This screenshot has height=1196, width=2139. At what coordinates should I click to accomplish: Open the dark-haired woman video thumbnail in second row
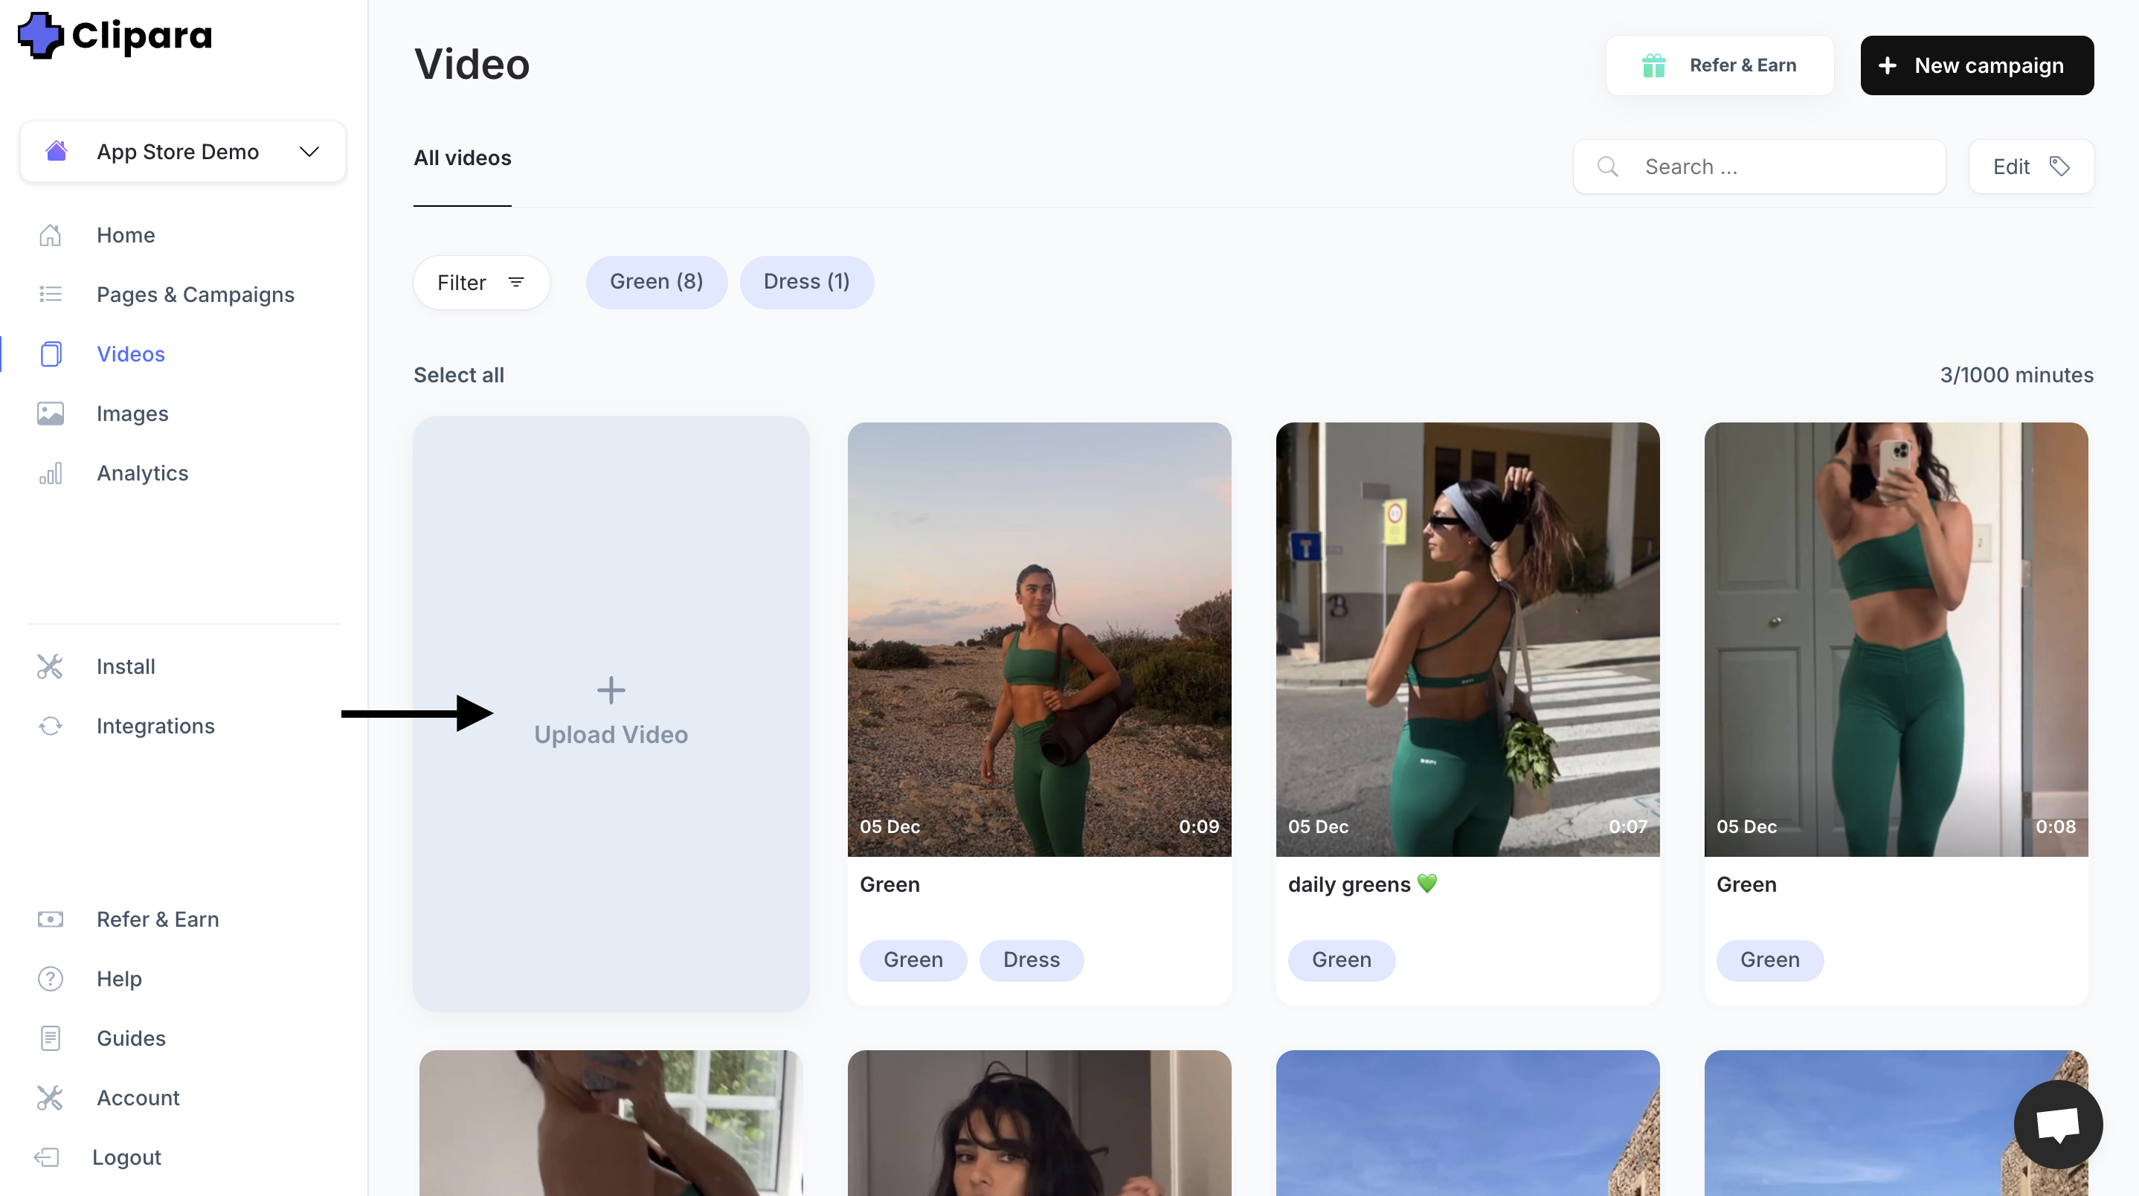(x=1039, y=1123)
